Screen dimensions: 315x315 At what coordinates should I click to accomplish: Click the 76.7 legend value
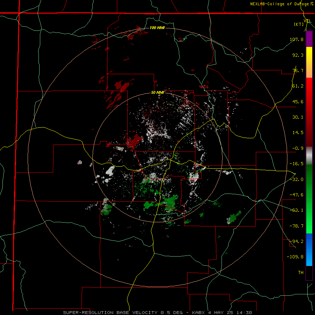(298, 70)
